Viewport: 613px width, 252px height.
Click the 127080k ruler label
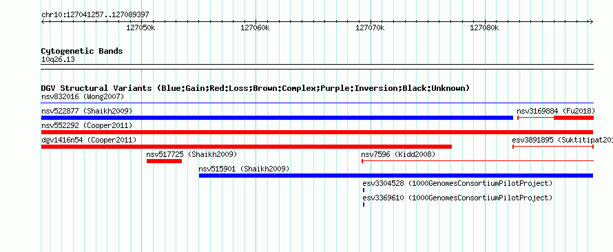(484, 28)
